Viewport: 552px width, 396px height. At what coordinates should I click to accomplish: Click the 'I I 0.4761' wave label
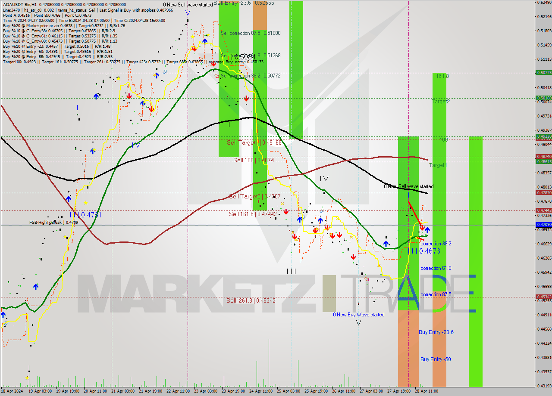86,215
